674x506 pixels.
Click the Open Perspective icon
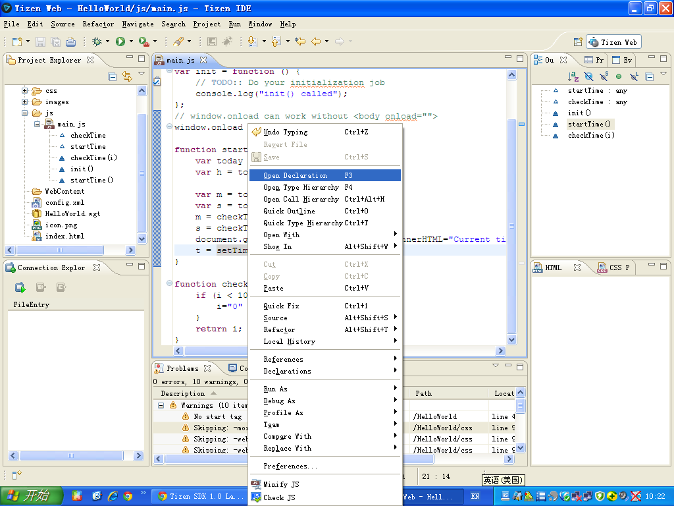pyautogui.click(x=578, y=42)
